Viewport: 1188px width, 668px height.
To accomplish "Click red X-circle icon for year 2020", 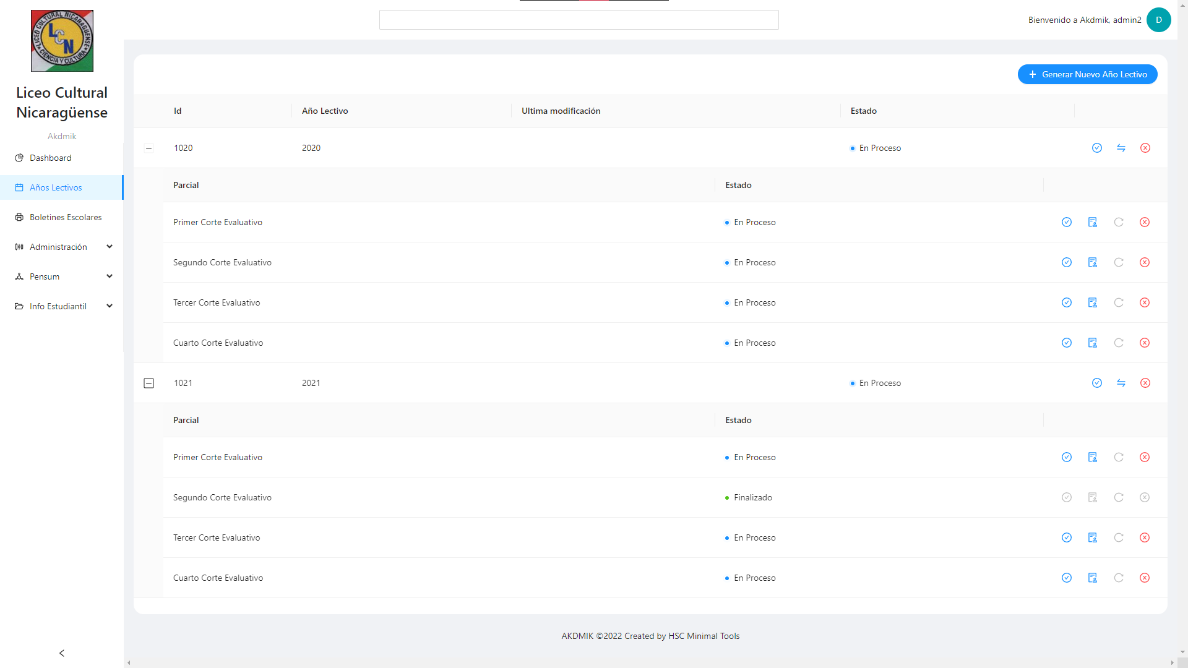I will coord(1145,148).
